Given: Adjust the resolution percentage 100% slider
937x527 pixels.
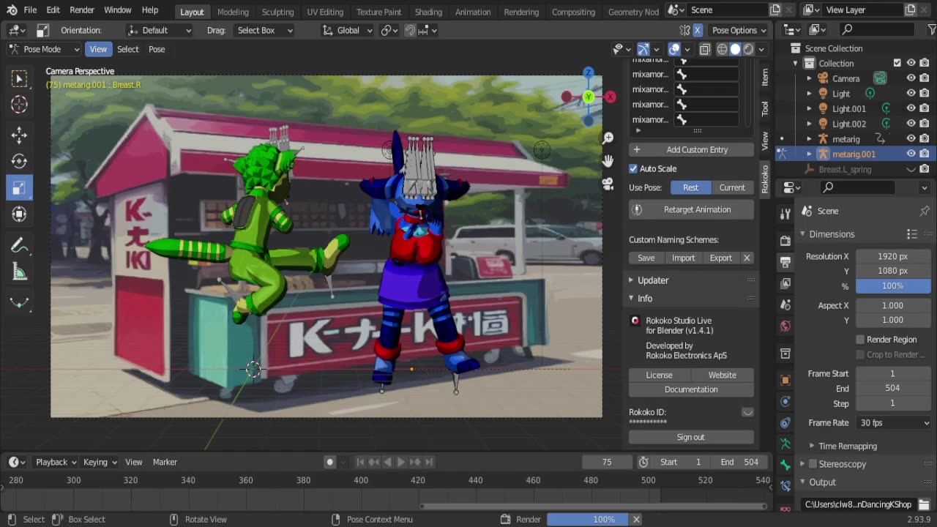Looking at the screenshot, I should pyautogui.click(x=892, y=286).
